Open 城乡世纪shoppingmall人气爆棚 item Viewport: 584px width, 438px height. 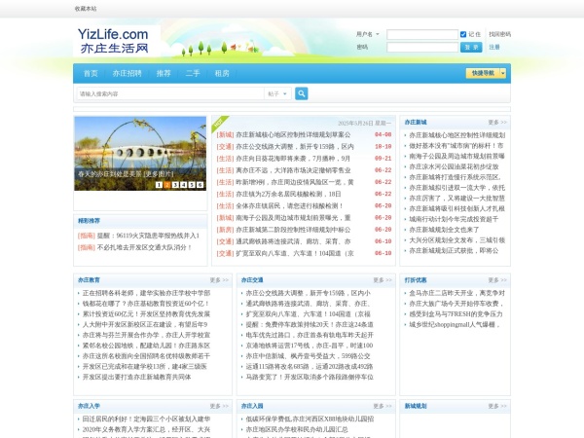[455, 324]
